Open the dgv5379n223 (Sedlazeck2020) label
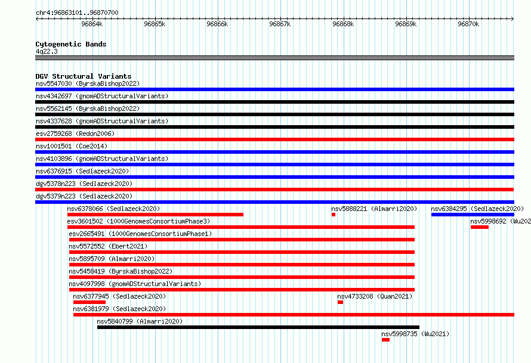531x363 pixels. pos(84,196)
